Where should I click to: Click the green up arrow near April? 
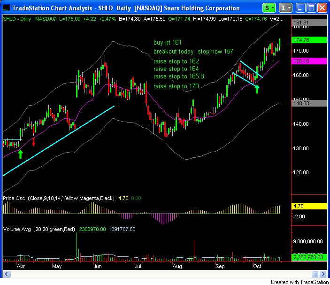click(x=20, y=154)
